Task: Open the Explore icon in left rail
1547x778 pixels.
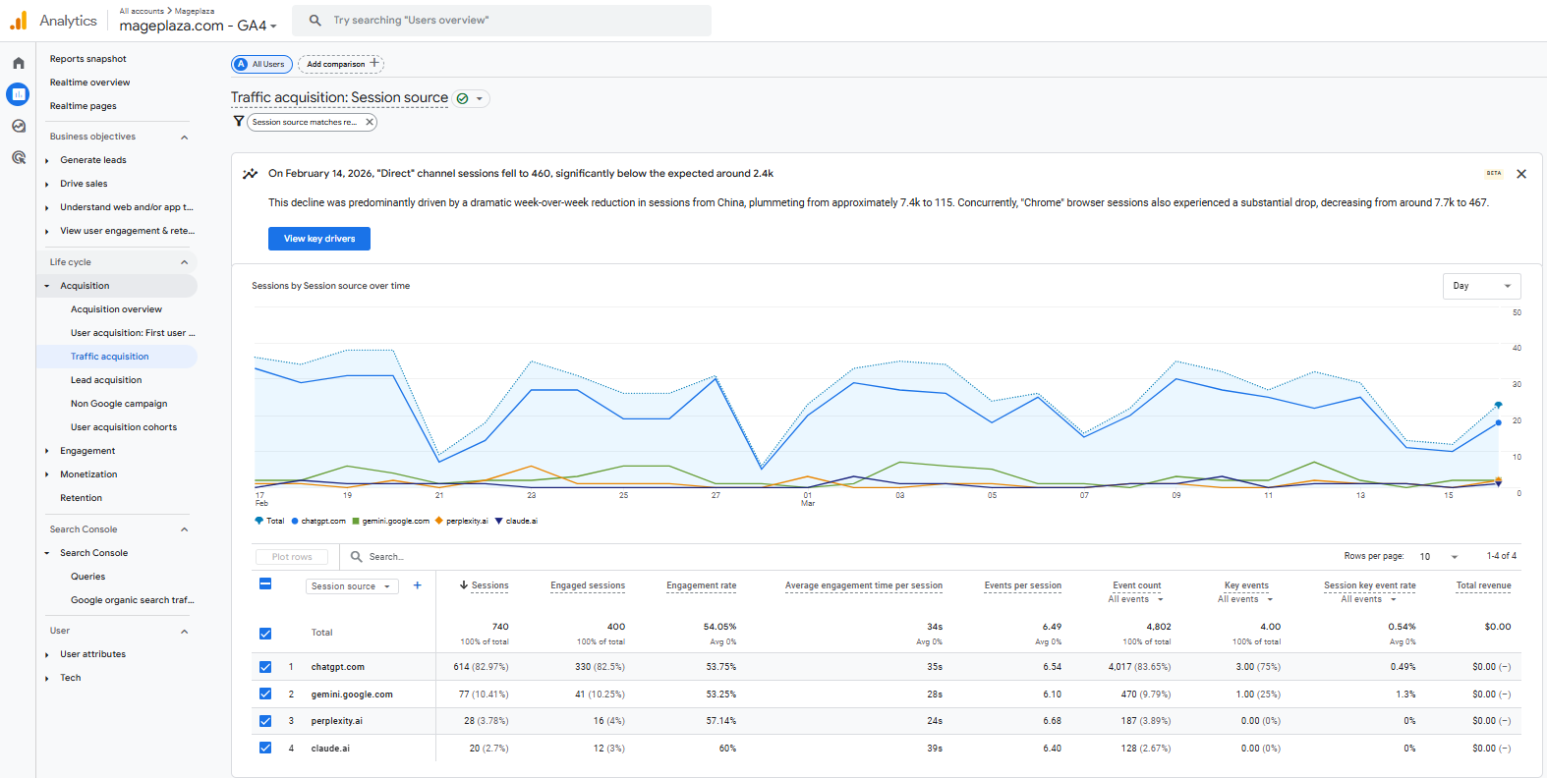Action: [18, 126]
